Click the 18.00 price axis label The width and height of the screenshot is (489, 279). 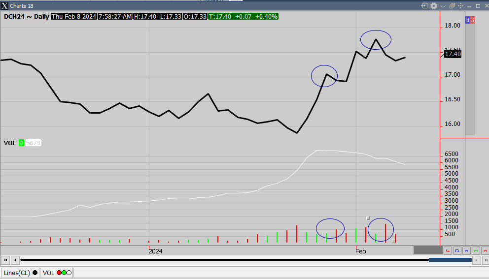pyautogui.click(x=452, y=26)
